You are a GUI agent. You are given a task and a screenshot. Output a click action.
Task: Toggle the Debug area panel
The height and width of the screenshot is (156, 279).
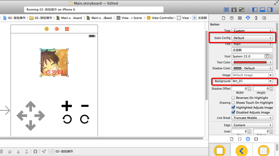pos(262,10)
